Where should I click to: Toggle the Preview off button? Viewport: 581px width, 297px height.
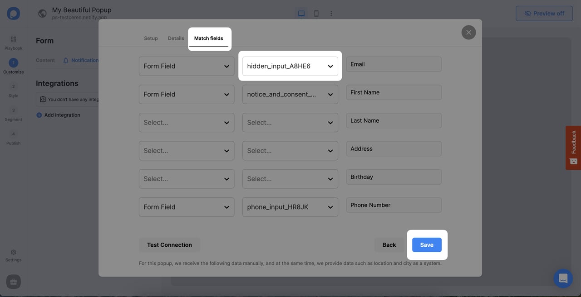(x=544, y=14)
